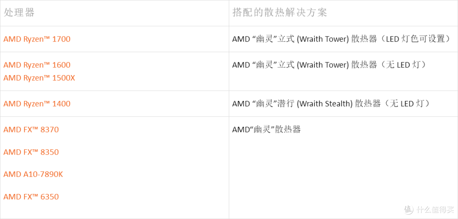Click the ™ symbol after Ryzen 1700

pyautogui.click(x=46, y=38)
